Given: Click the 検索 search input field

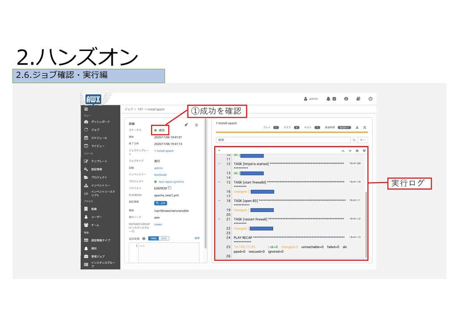Looking at the screenshot, I should 283,140.
